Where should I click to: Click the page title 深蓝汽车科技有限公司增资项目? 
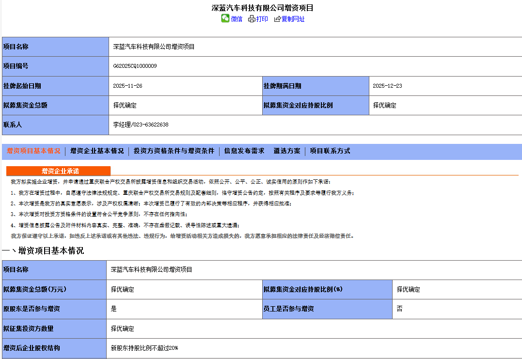[261, 7]
